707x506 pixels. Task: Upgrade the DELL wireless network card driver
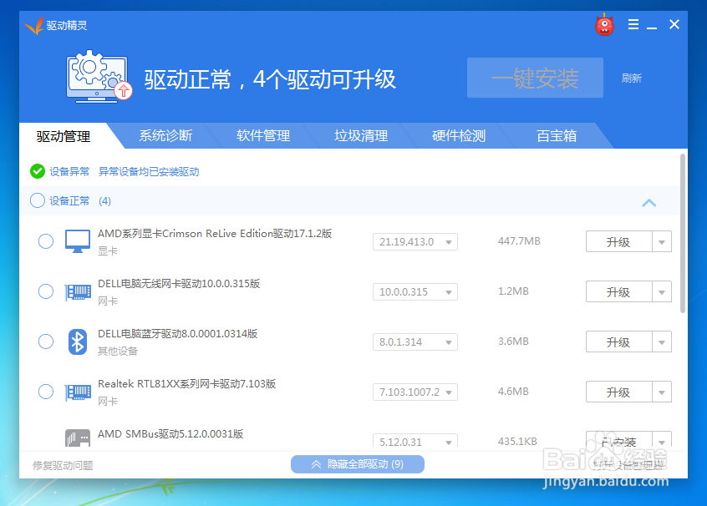coord(618,292)
